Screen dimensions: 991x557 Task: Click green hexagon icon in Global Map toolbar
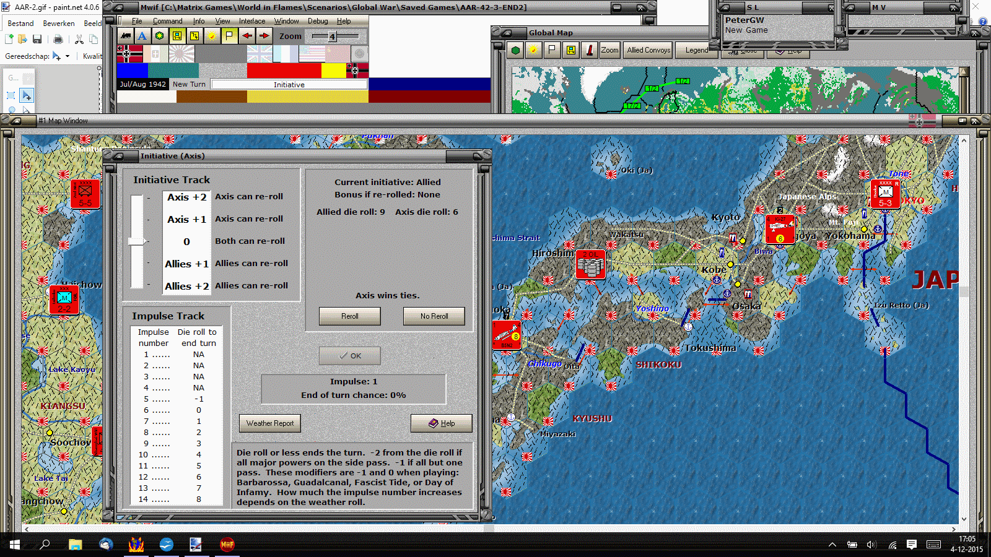pyautogui.click(x=515, y=50)
